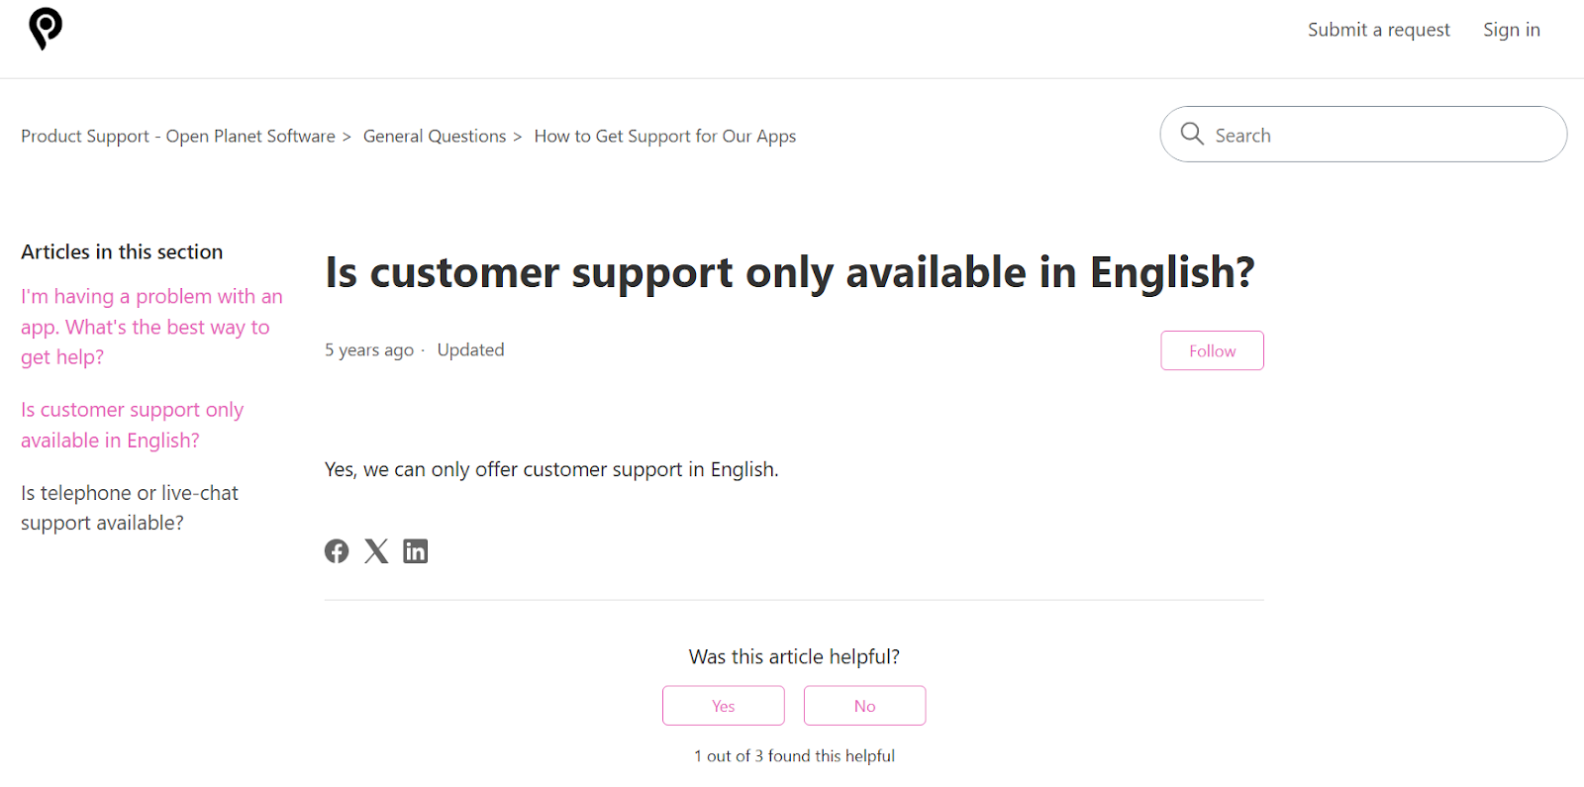Open article about getting help with an app
The width and height of the screenshot is (1584, 787).
pyautogui.click(x=150, y=327)
